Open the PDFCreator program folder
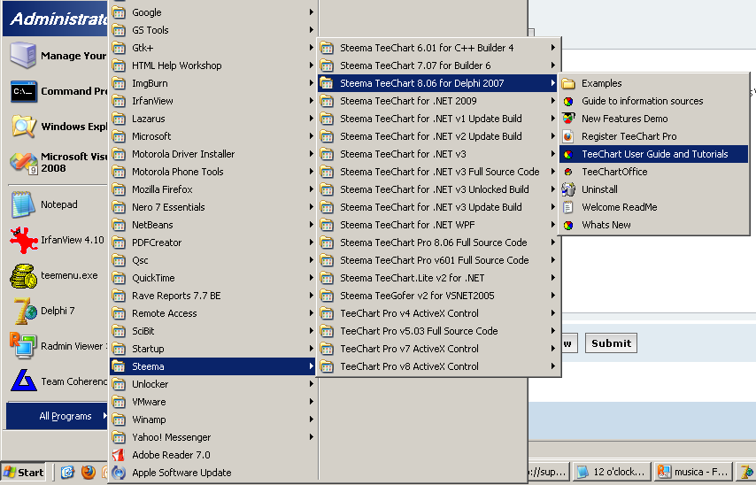The height and width of the screenshot is (485, 756). [x=213, y=242]
